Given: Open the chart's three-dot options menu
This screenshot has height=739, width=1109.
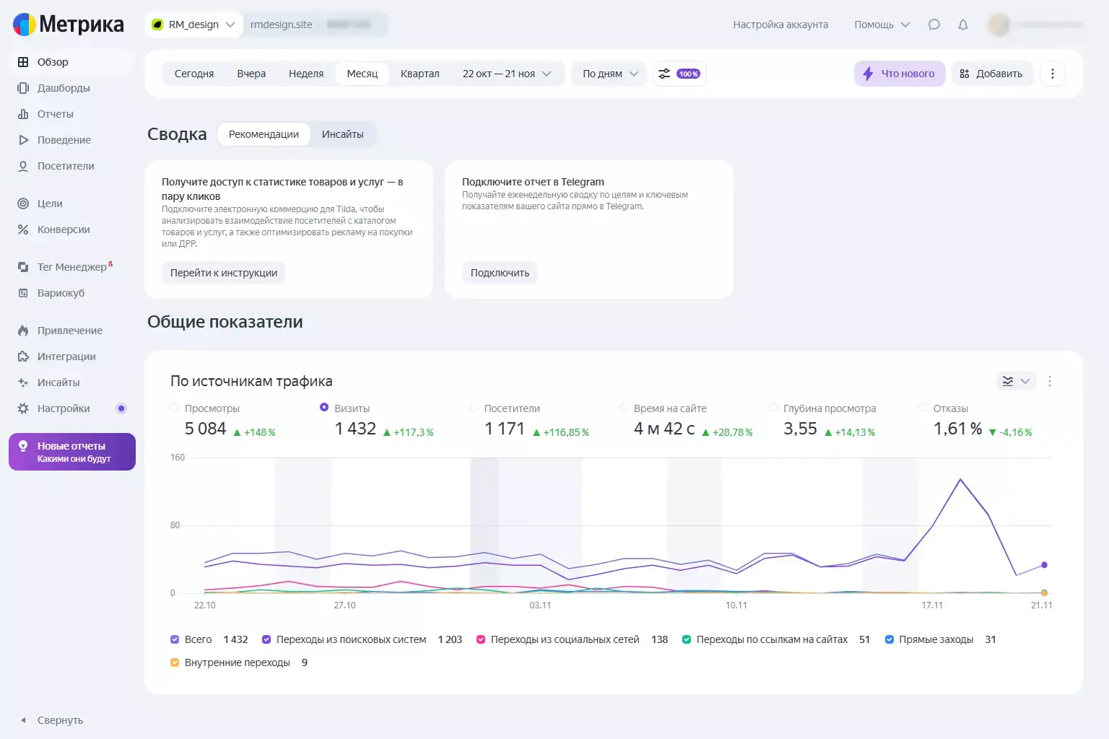Looking at the screenshot, I should [1051, 381].
